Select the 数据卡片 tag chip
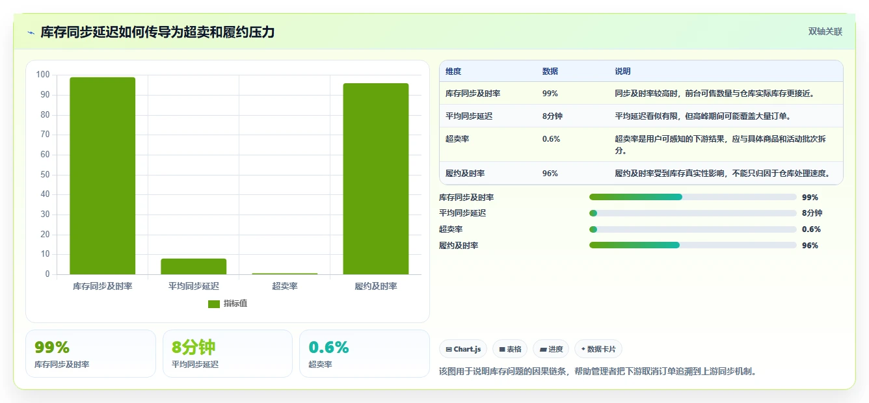 (x=598, y=349)
